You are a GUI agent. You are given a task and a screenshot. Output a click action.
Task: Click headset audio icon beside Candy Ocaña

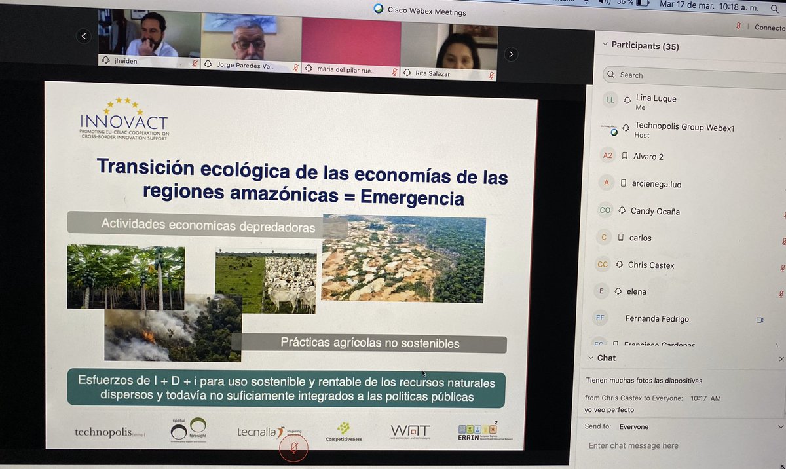[x=622, y=210]
